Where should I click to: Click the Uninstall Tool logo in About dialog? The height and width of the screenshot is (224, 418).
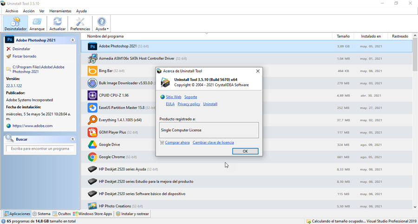165,82
